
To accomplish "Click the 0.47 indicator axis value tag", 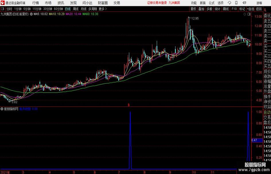I will pos(257,140).
